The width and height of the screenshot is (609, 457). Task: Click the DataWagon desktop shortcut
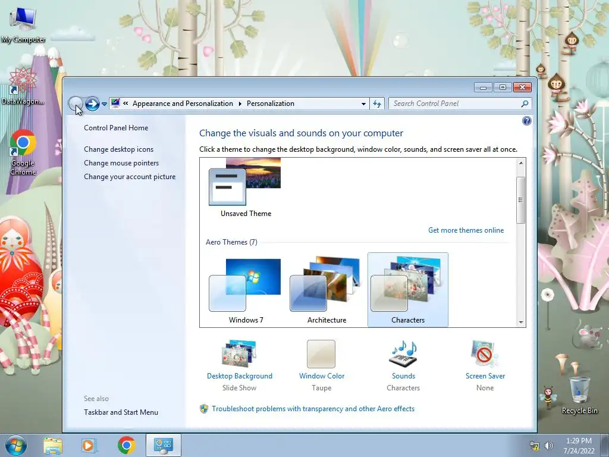tap(23, 86)
